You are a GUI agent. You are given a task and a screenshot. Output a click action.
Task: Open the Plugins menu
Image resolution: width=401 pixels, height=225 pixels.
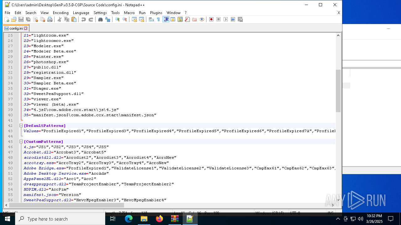[x=156, y=13]
